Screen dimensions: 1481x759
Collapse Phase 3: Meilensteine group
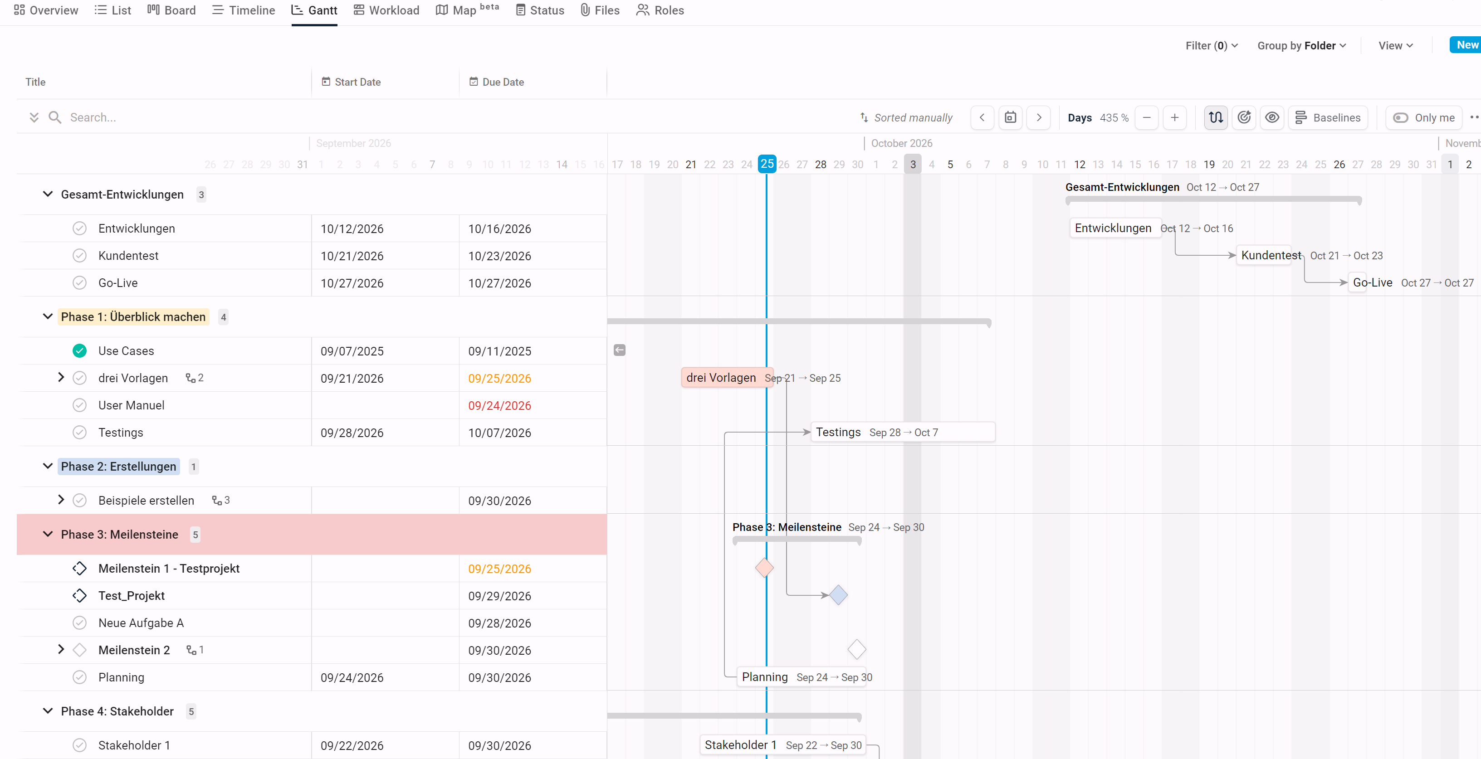pos(48,535)
